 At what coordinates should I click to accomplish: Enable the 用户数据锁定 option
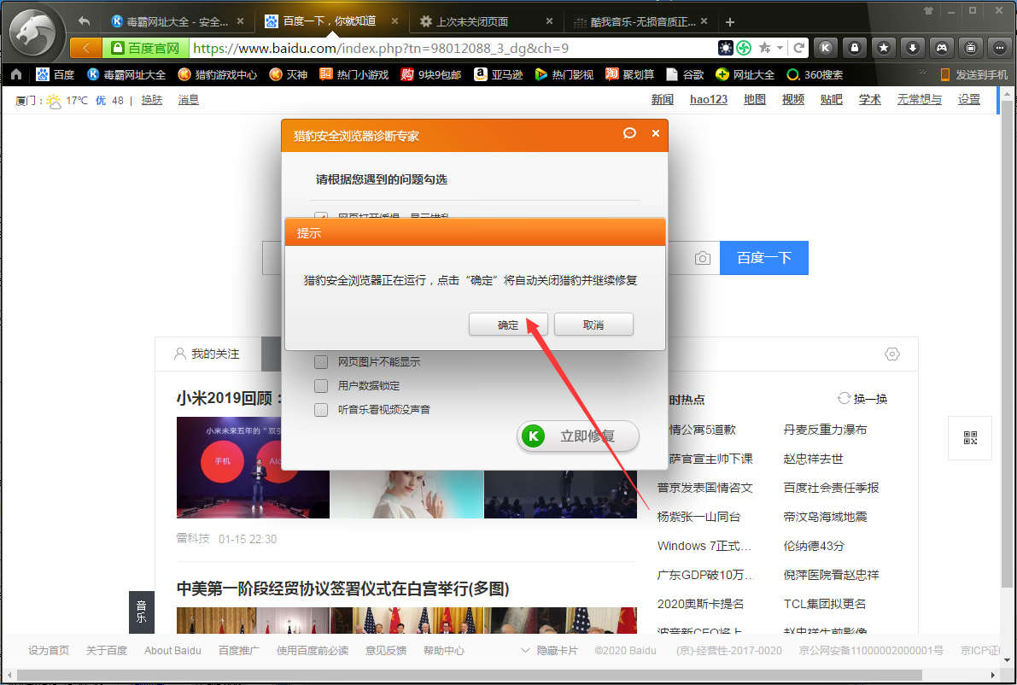point(321,385)
